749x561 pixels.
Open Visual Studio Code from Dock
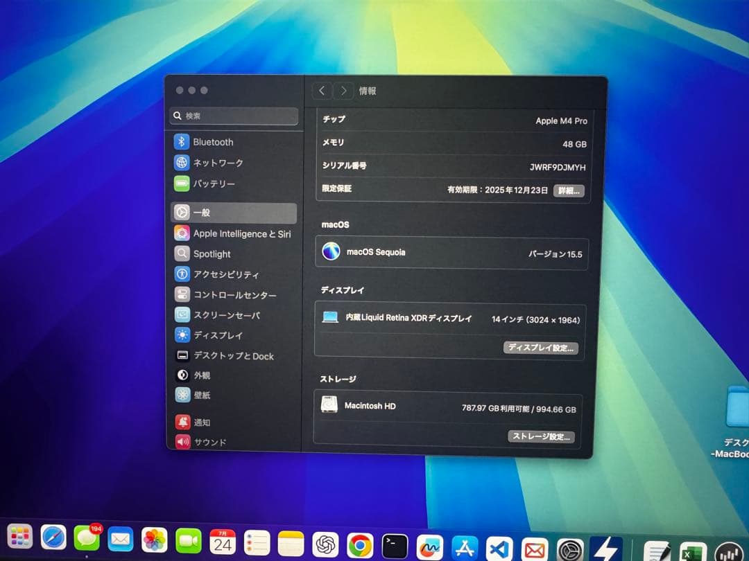click(499, 549)
